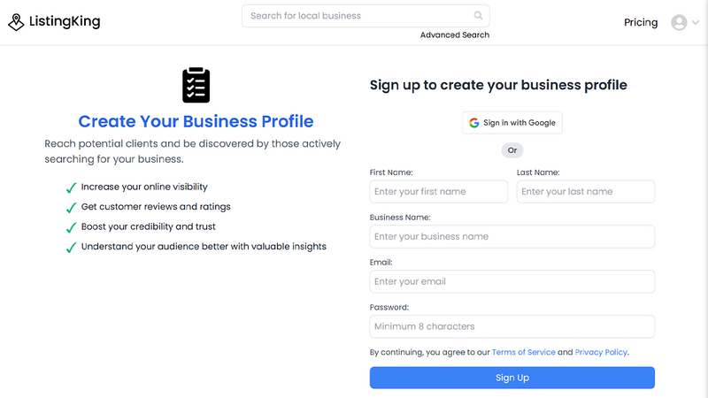Click checkmark beside Get customer reviews
The height and width of the screenshot is (398, 708).
tap(71, 208)
